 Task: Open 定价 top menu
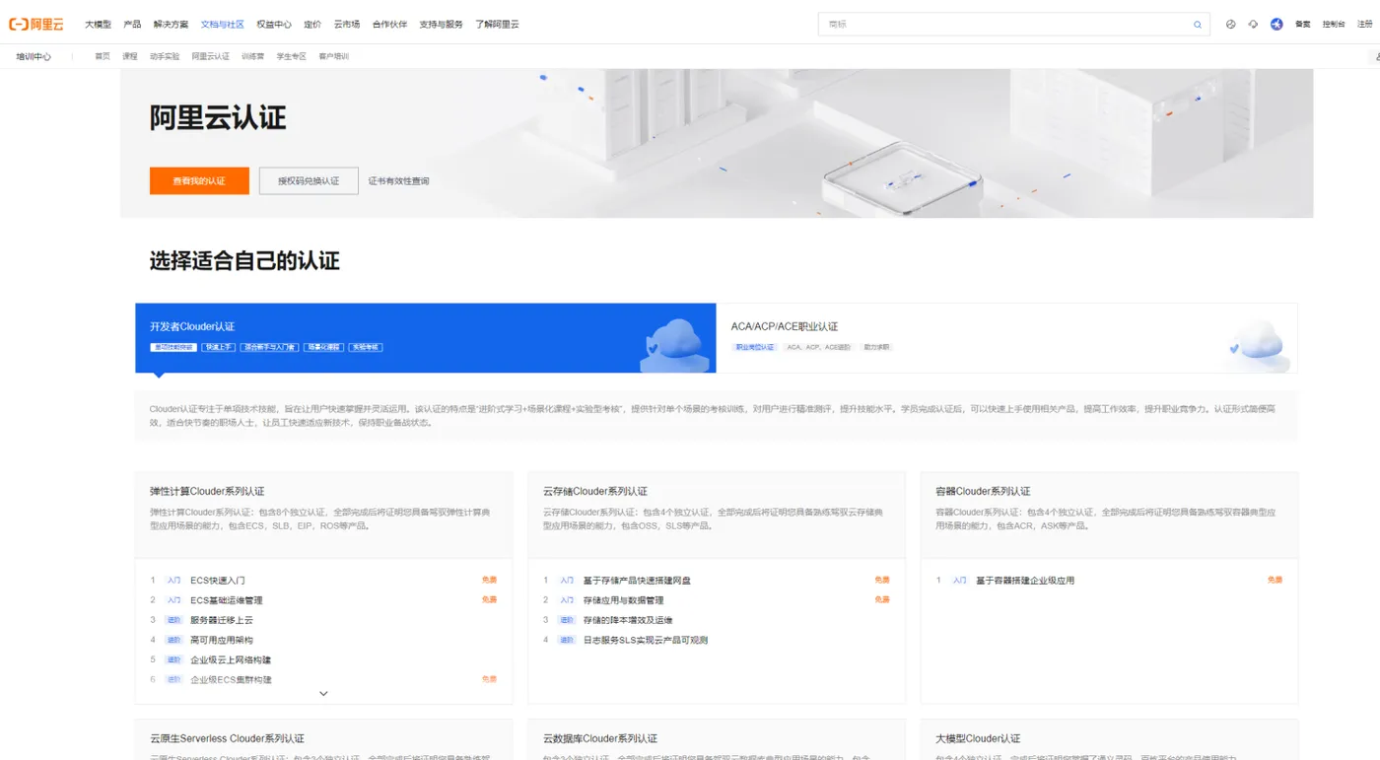[312, 25]
